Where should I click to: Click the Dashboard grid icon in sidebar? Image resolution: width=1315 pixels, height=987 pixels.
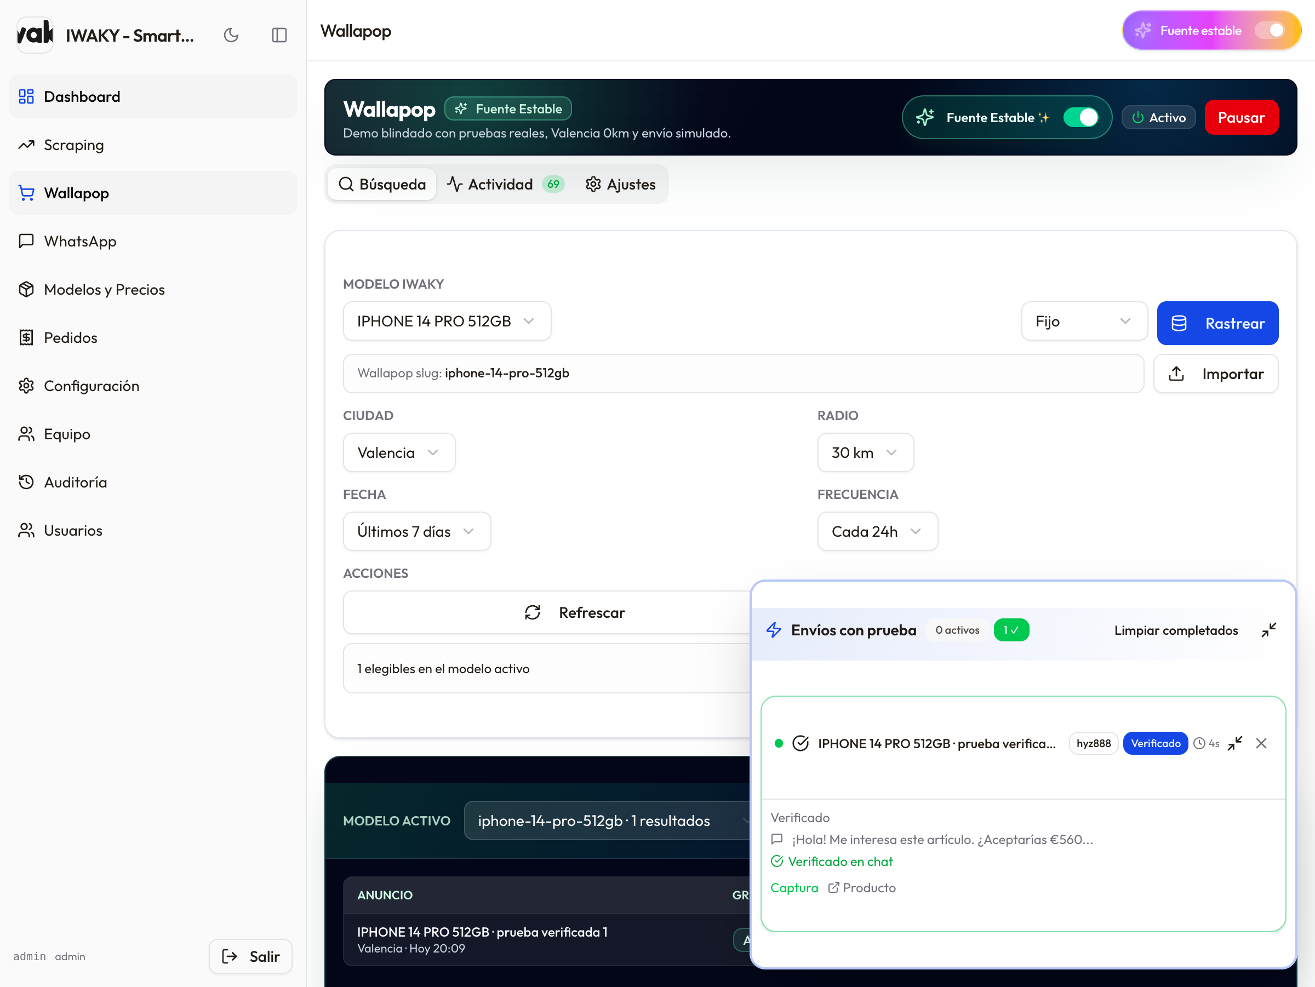point(26,96)
